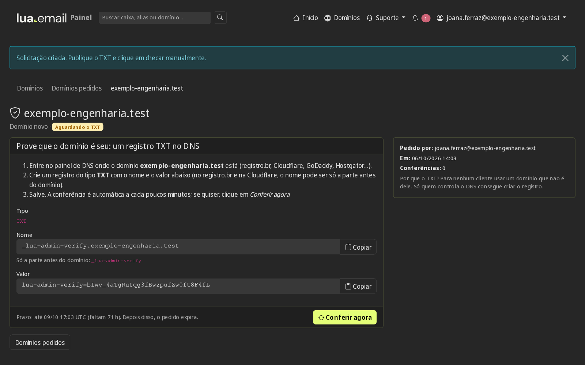Click the headset icon beside Suporte
Image resolution: width=585 pixels, height=365 pixels.
pyautogui.click(x=369, y=18)
